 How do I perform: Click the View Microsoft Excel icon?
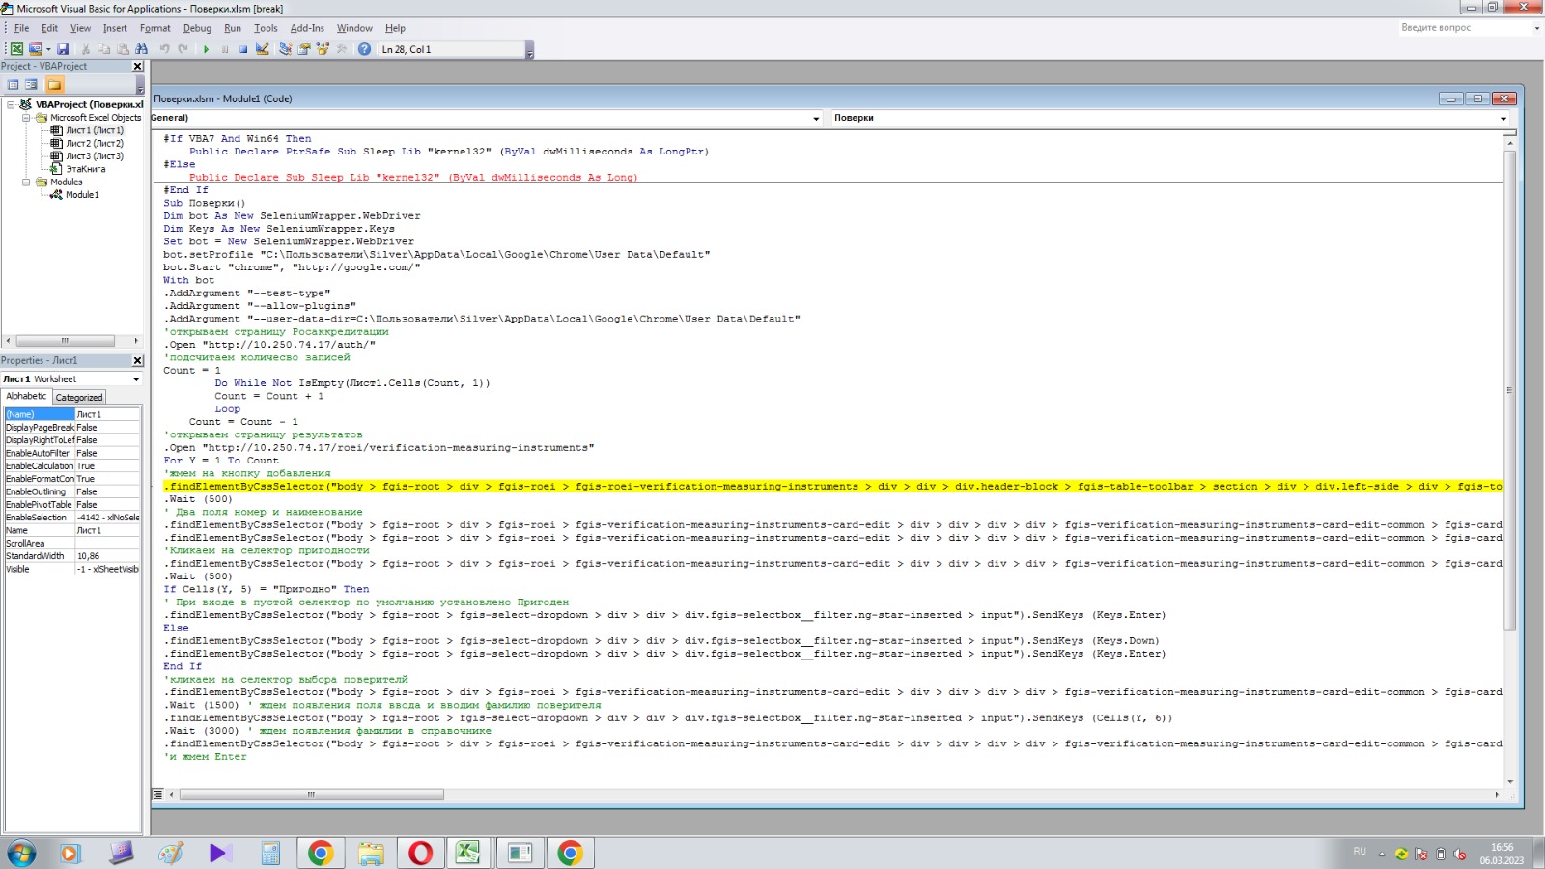point(16,49)
